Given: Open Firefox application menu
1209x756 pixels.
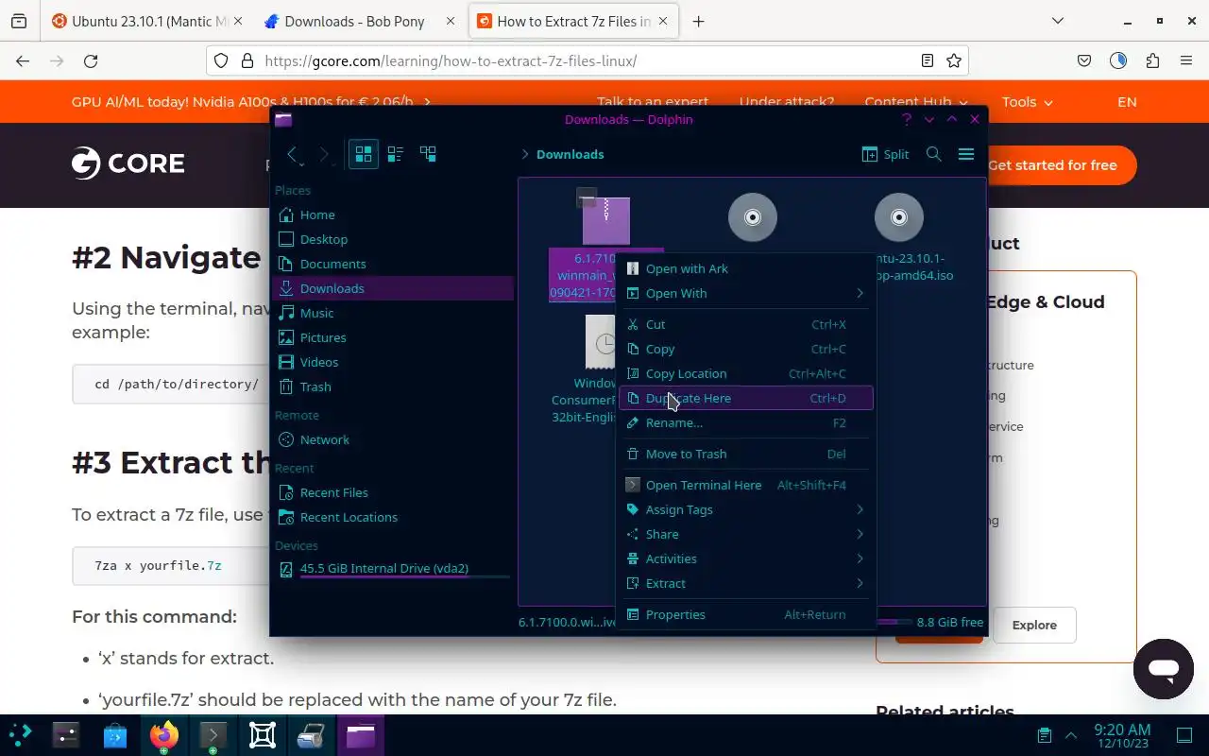Looking at the screenshot, I should tap(1186, 60).
